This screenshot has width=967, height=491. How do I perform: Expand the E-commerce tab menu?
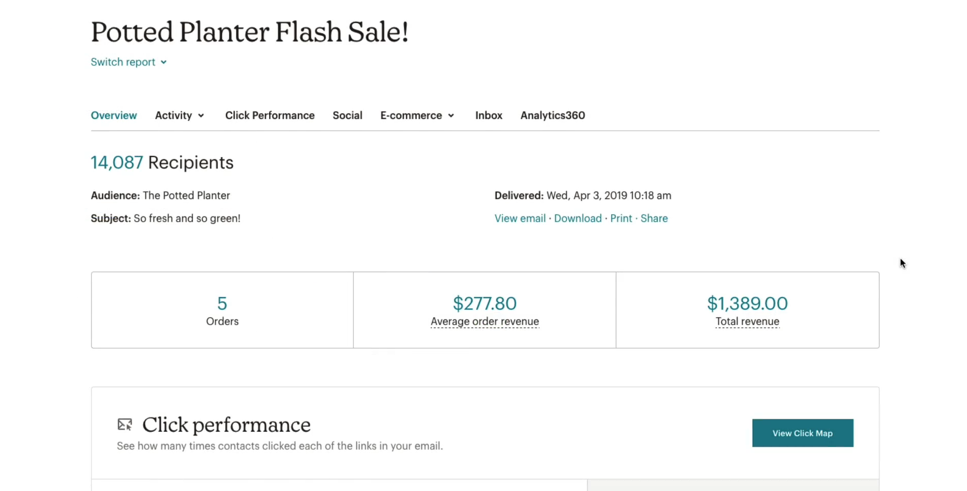417,115
